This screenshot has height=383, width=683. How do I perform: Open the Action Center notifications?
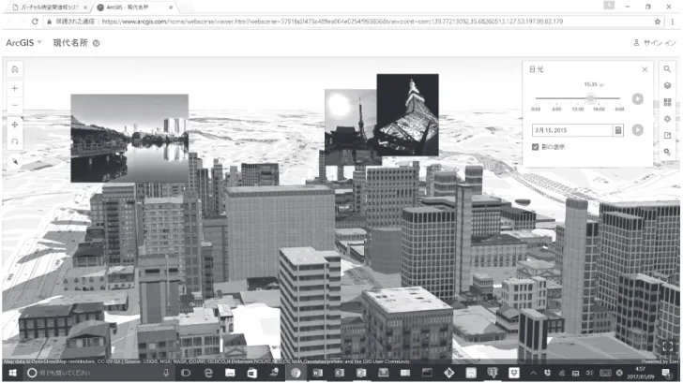click(666, 373)
